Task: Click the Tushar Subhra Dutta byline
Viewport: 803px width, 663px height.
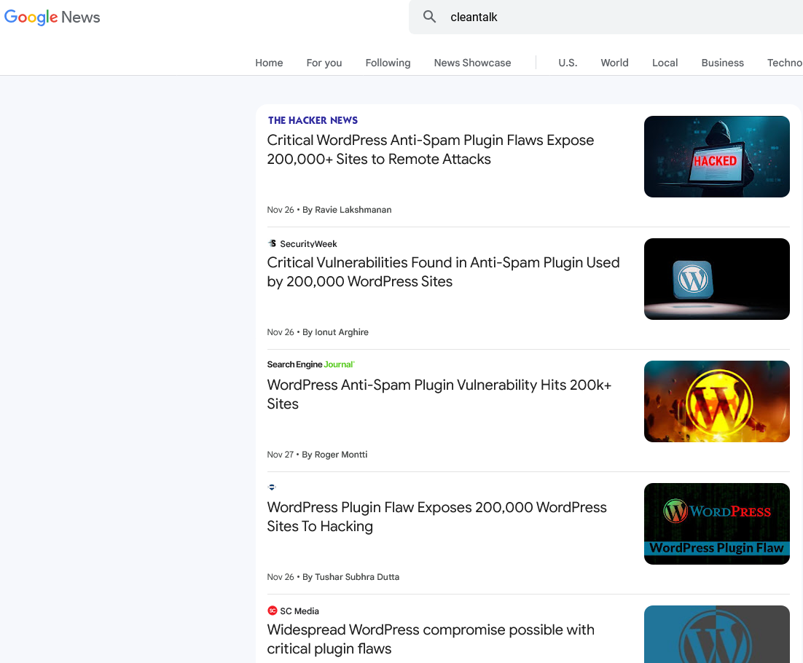Action: point(350,577)
